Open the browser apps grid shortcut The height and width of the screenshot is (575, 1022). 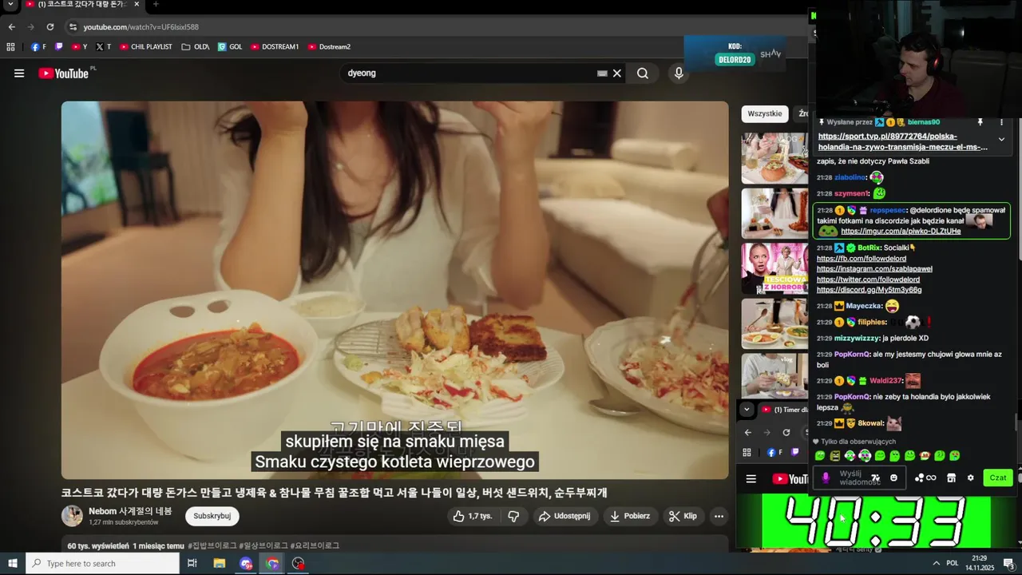pos(11,47)
